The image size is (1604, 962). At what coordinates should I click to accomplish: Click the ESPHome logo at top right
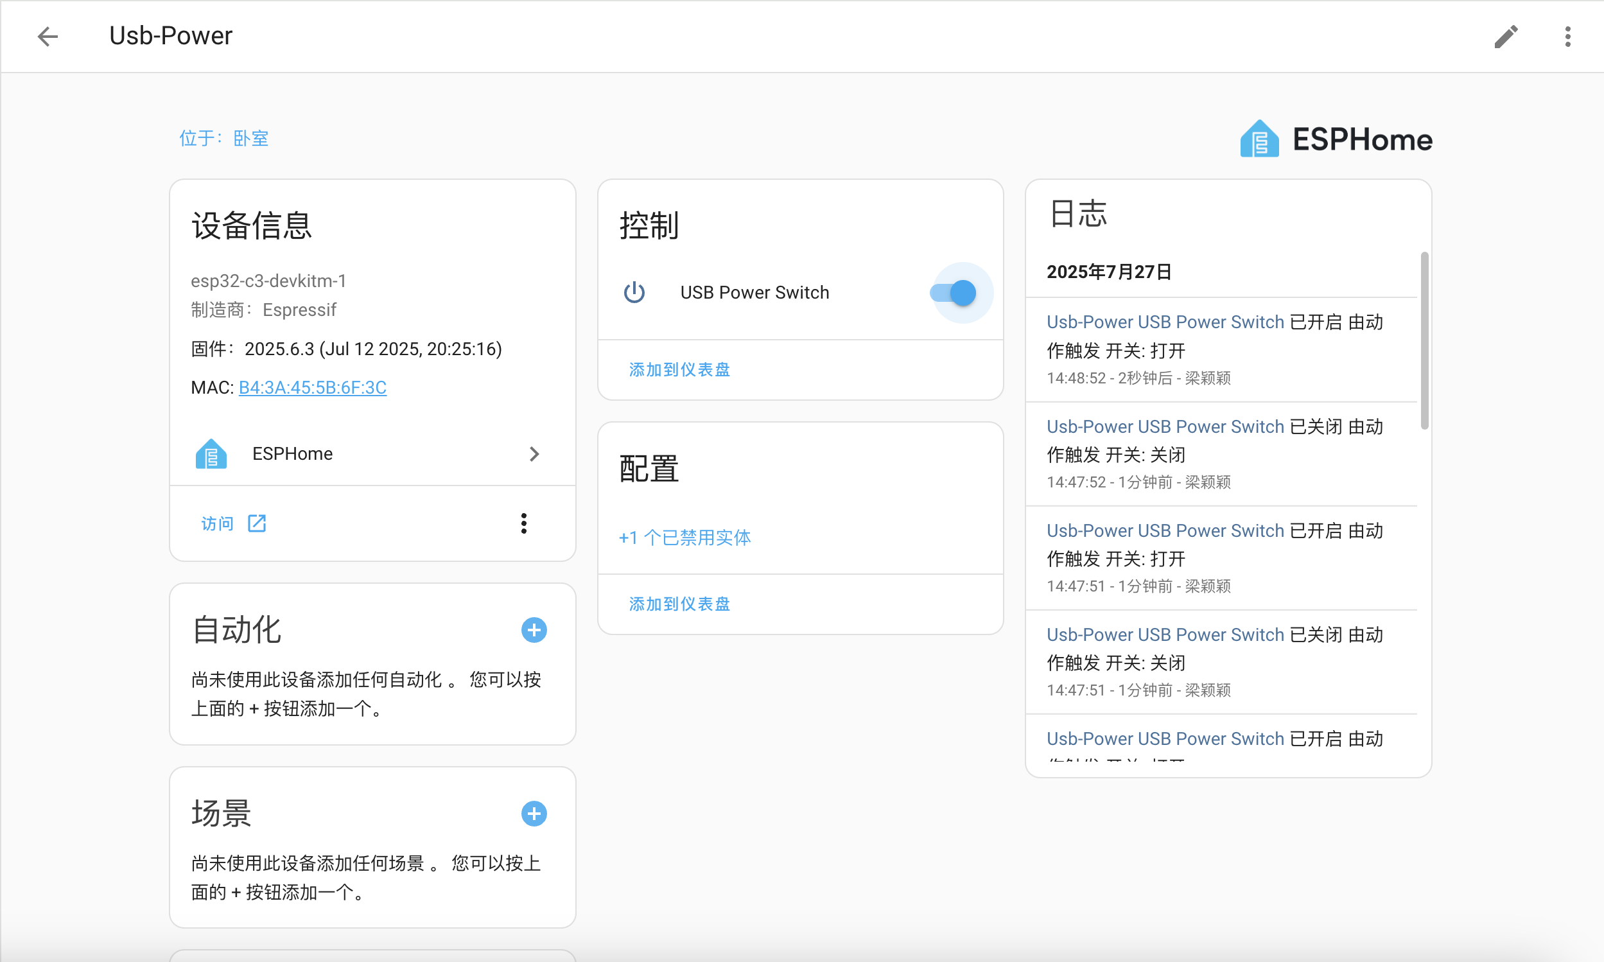[x=1336, y=139]
